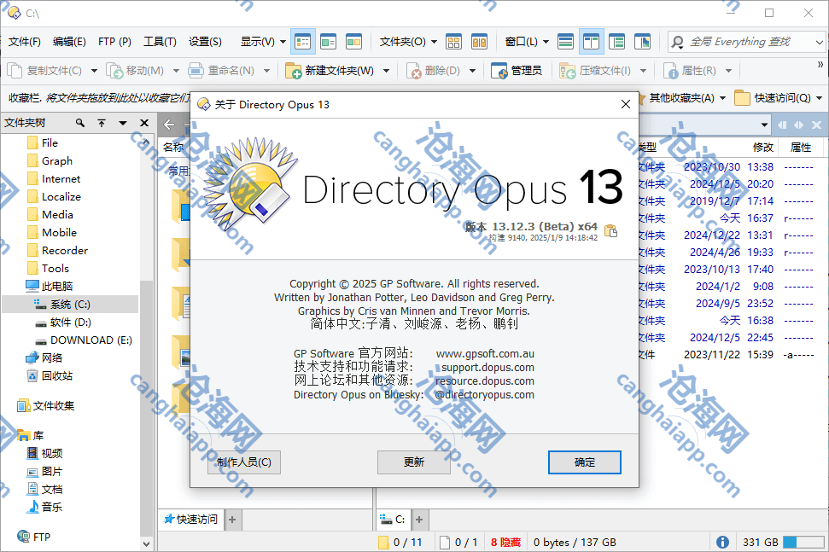Open the 工具(T) menu
Image resolution: width=829 pixels, height=552 pixels.
(x=160, y=41)
